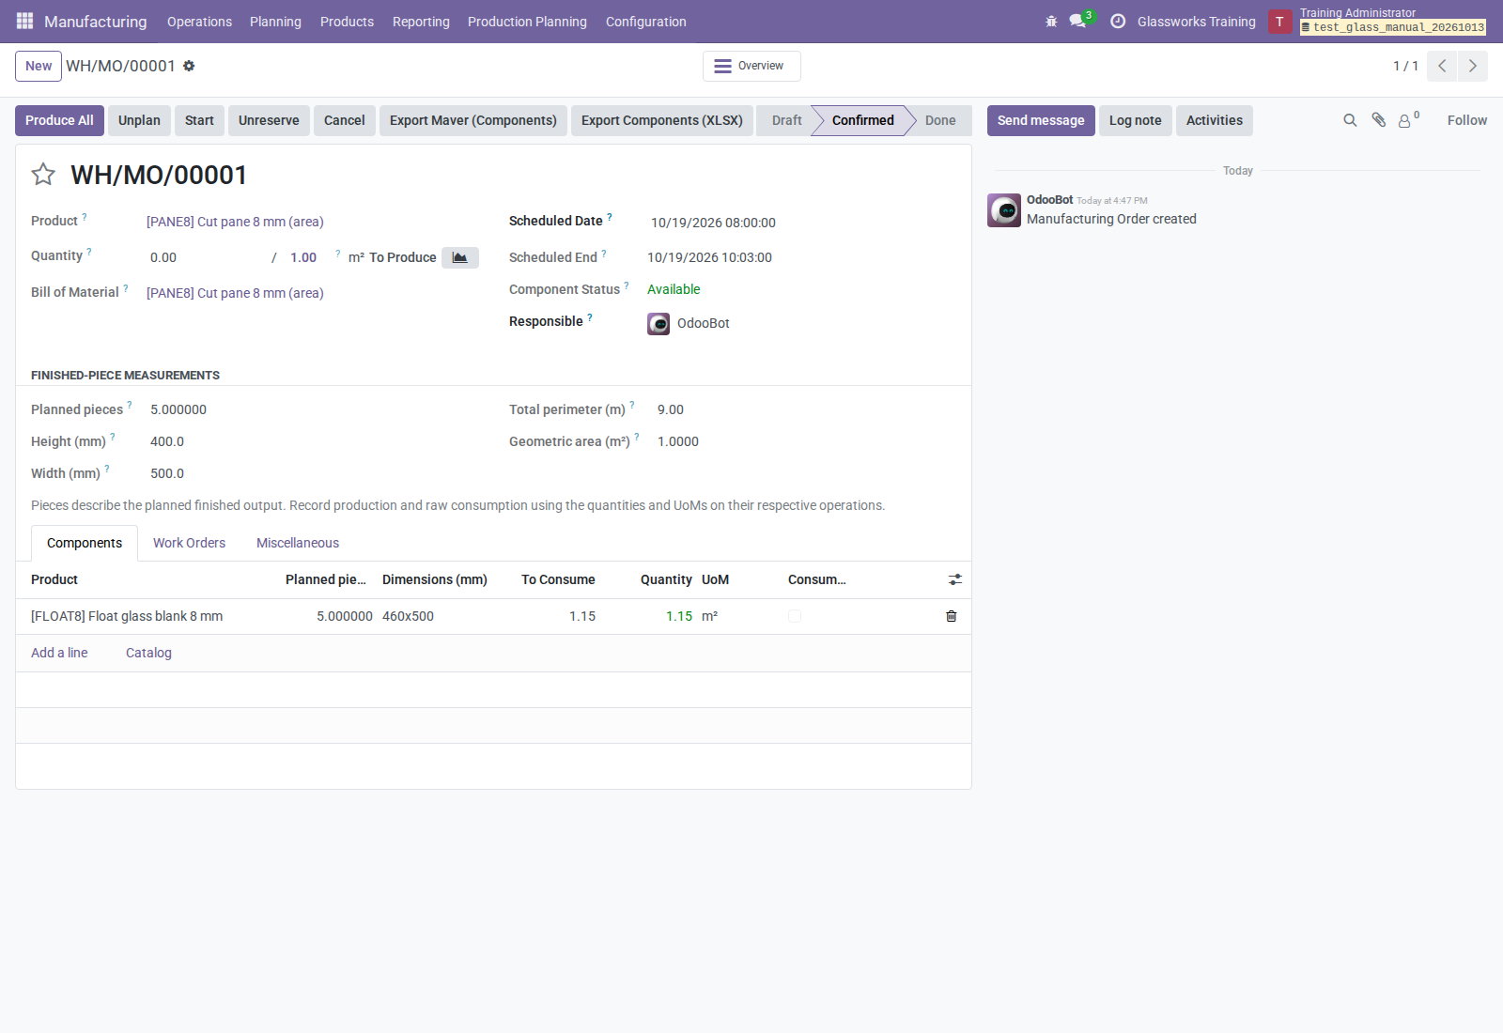Open Bill of Material [PANE8] link

coord(235,293)
